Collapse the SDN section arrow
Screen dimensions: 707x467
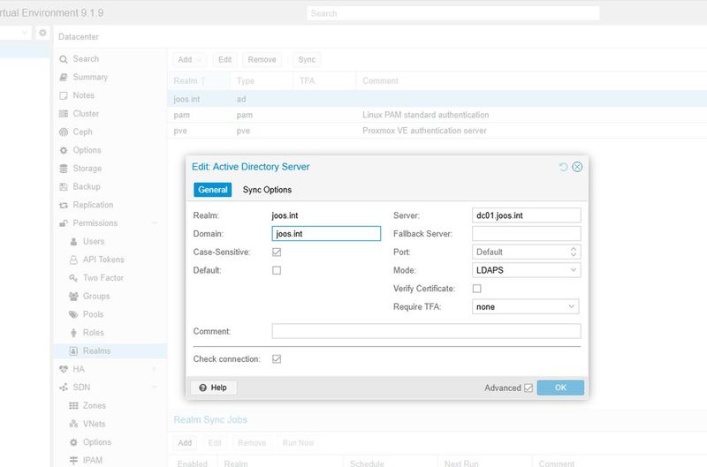[155, 388]
